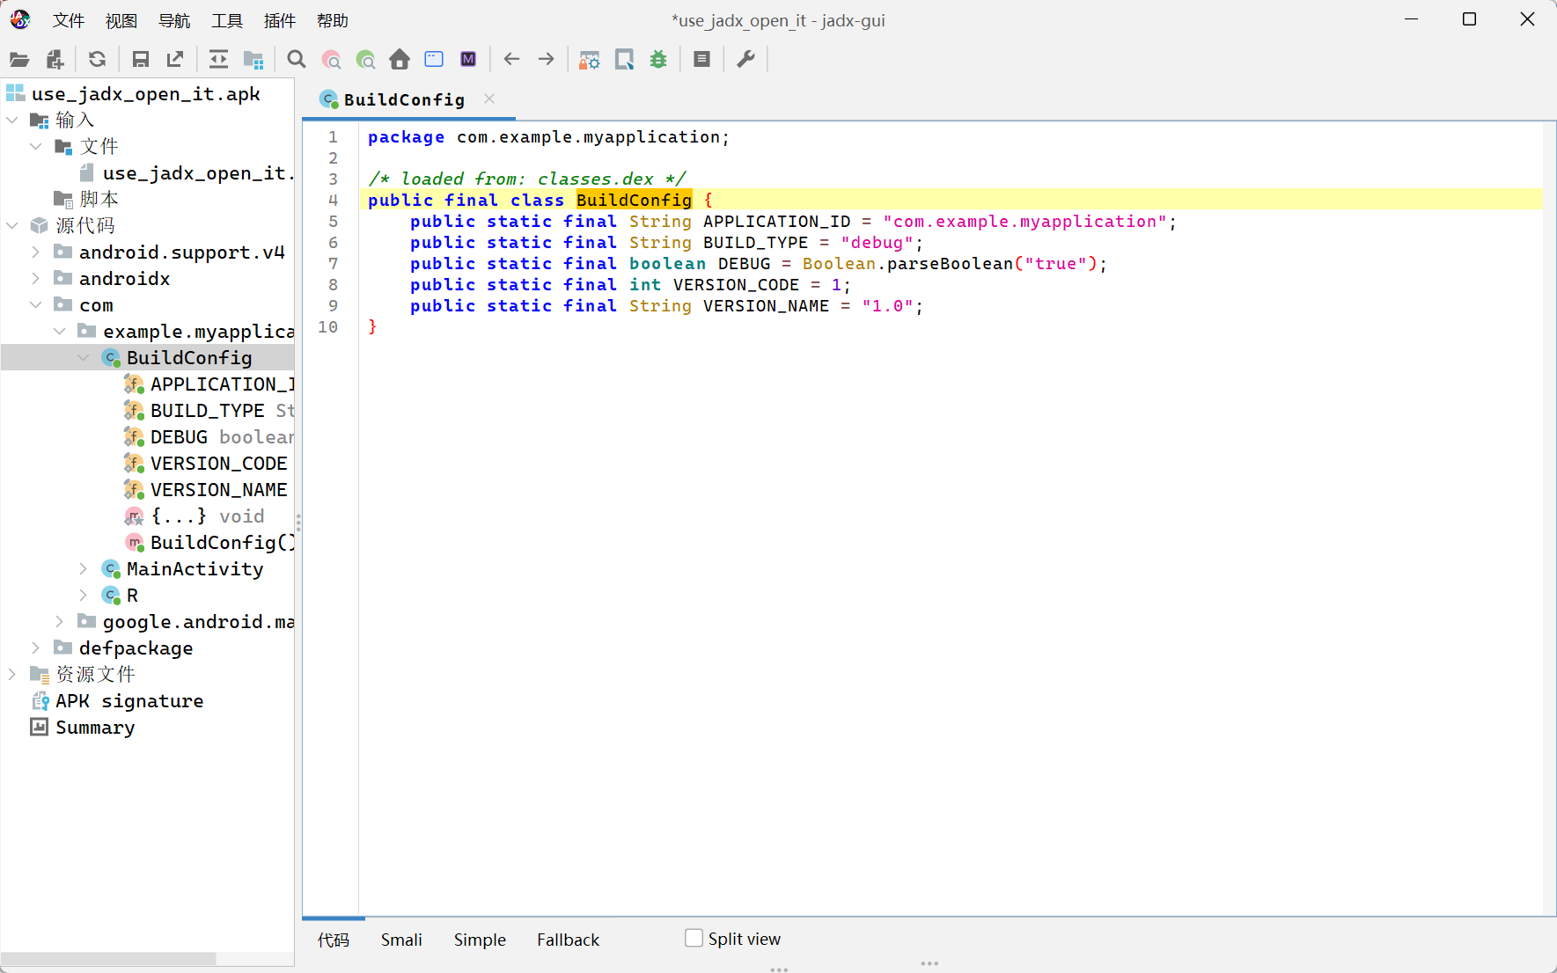
Task: Click the tree panel horizontal scrollbar
Action: [108, 959]
